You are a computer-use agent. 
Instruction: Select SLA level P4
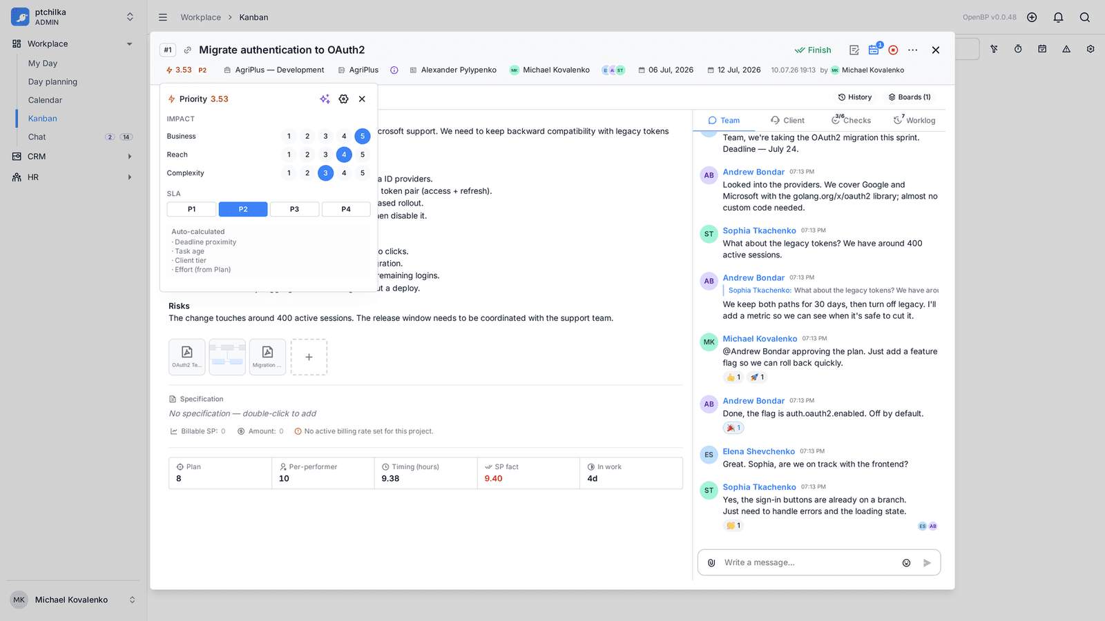tap(346, 209)
